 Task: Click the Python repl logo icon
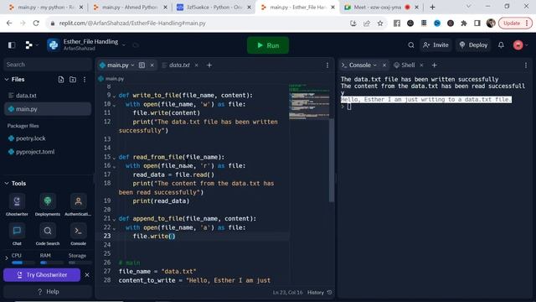click(x=54, y=44)
